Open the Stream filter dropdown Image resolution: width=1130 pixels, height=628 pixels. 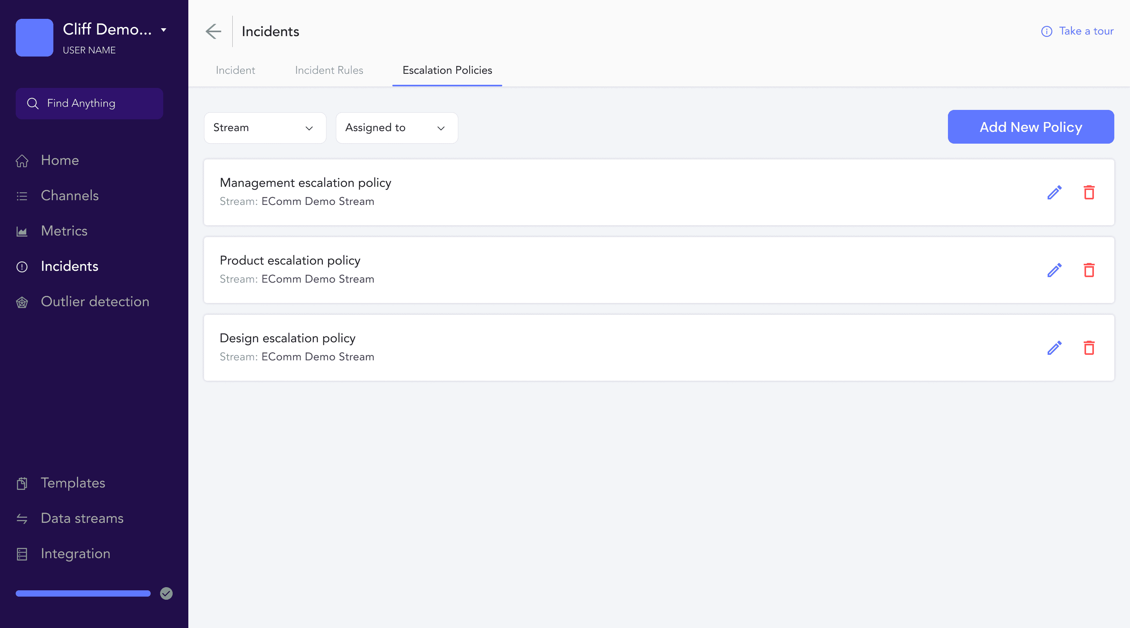tap(264, 128)
